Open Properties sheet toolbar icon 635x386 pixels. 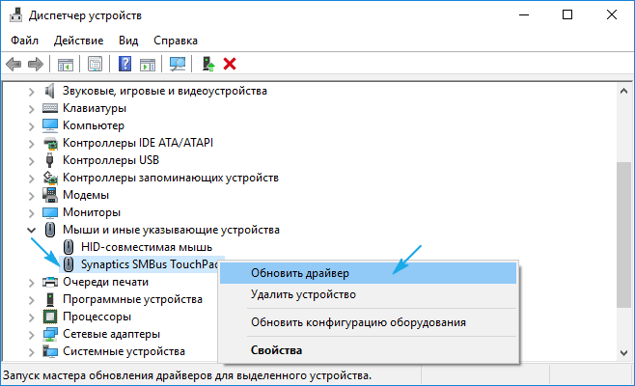95,64
